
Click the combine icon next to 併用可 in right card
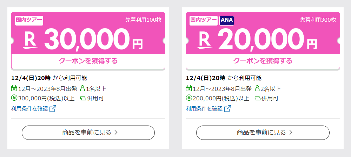258,98
